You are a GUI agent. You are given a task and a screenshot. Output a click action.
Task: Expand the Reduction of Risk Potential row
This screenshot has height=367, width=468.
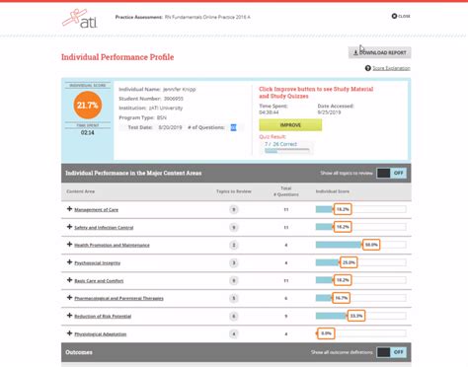[x=69, y=316]
